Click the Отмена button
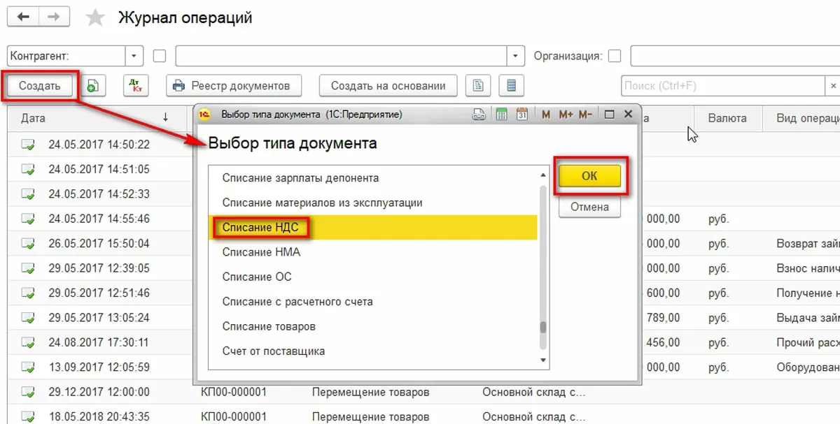Image resolution: width=840 pixels, height=424 pixels. [x=589, y=207]
